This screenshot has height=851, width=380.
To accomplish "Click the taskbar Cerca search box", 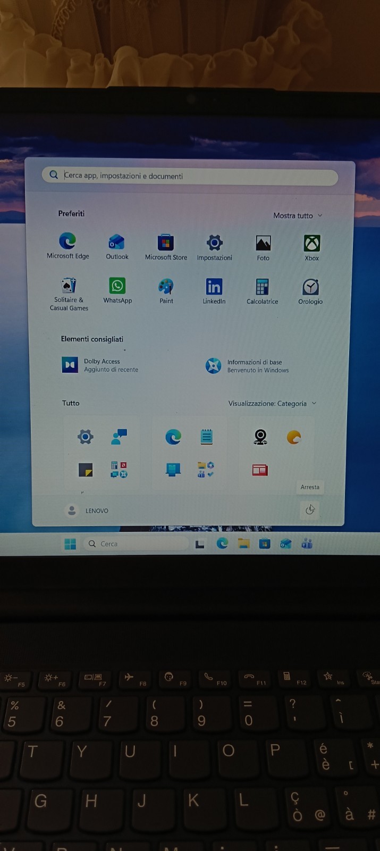I will pyautogui.click(x=136, y=544).
